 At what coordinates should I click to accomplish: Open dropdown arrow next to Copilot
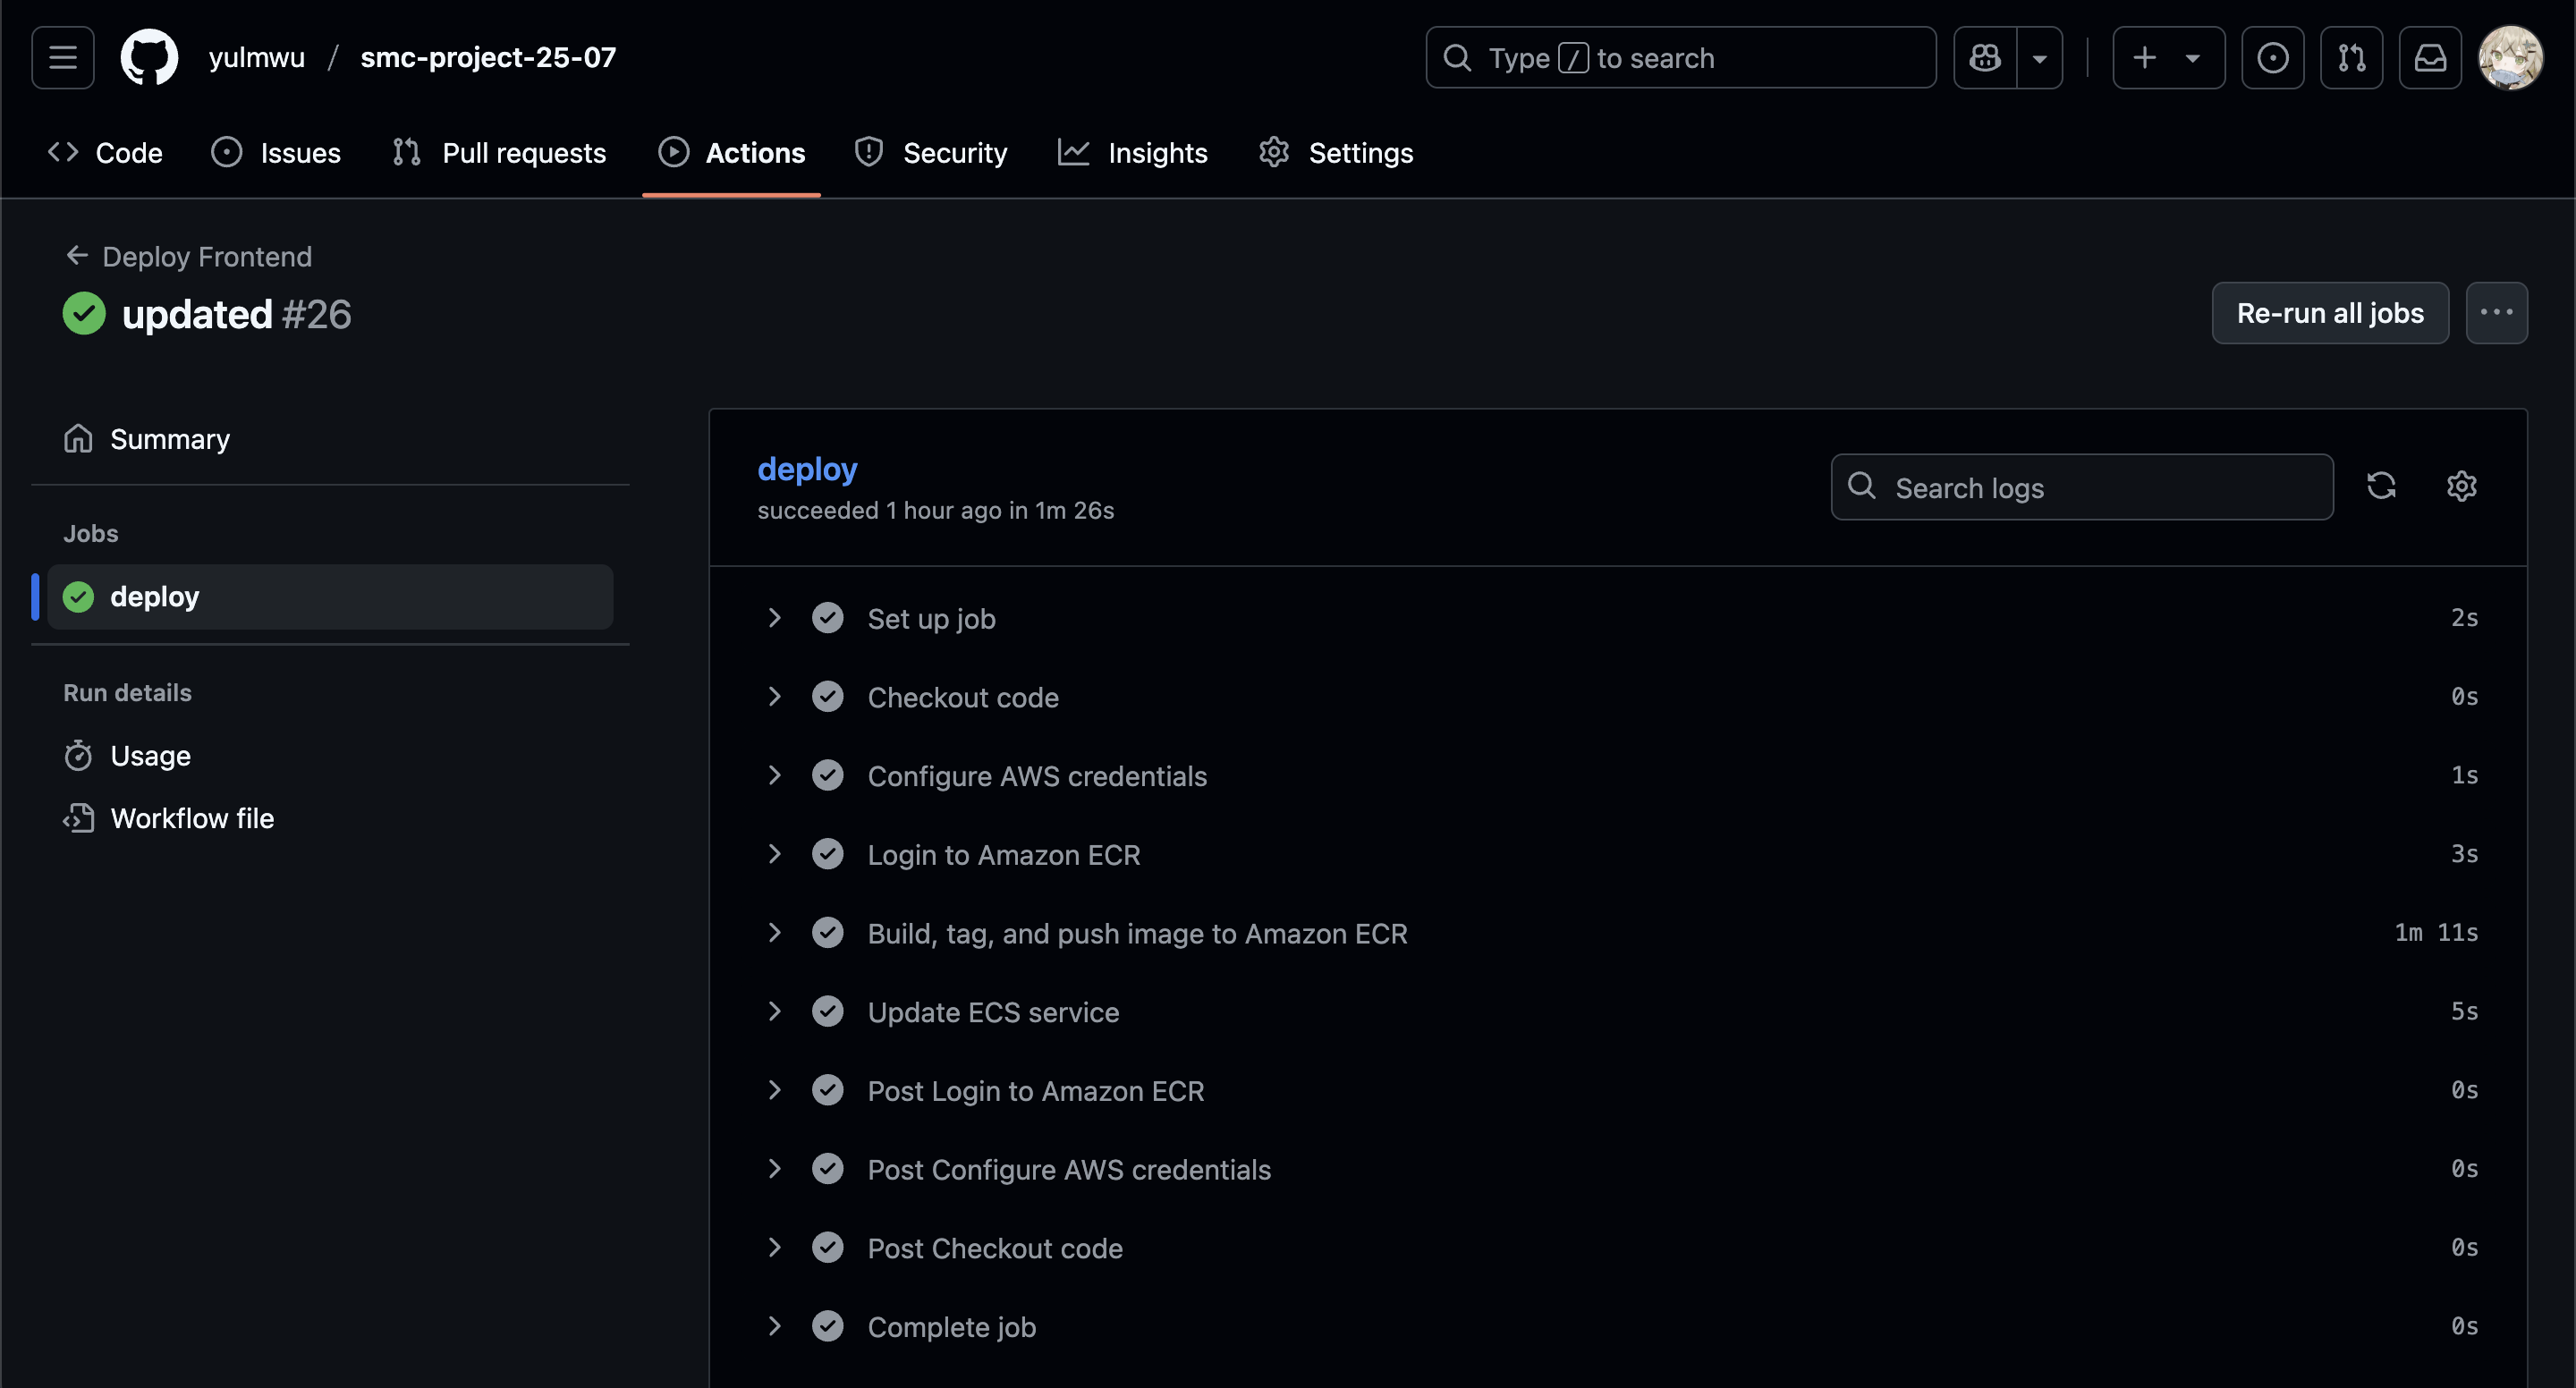(2040, 57)
